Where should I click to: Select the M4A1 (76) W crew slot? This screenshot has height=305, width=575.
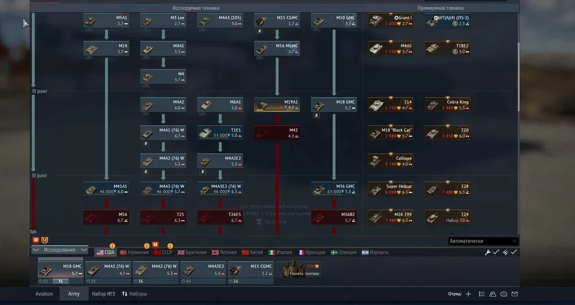coord(108,272)
